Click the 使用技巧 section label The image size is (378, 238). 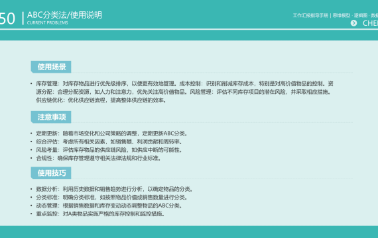(x=51, y=173)
